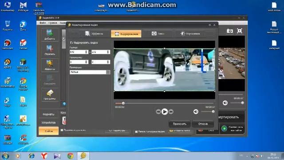
Task: Click the Эффекты icon in ВидеоМАСТЕР sidebar
Action: (50, 65)
